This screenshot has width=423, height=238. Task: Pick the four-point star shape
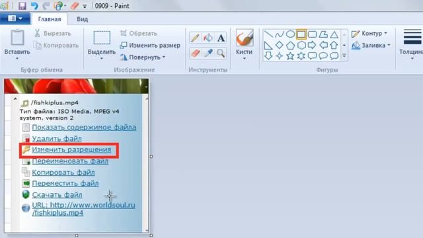coord(280,56)
